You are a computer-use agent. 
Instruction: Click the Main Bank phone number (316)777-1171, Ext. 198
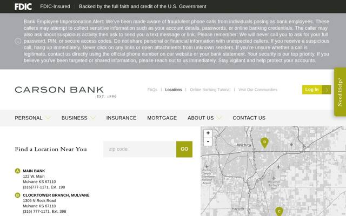[44, 187]
